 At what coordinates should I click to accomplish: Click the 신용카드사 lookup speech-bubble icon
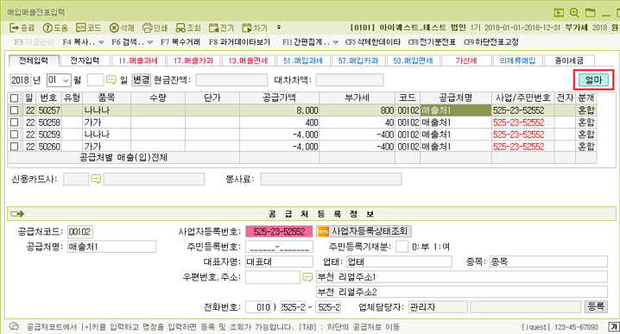(x=96, y=179)
